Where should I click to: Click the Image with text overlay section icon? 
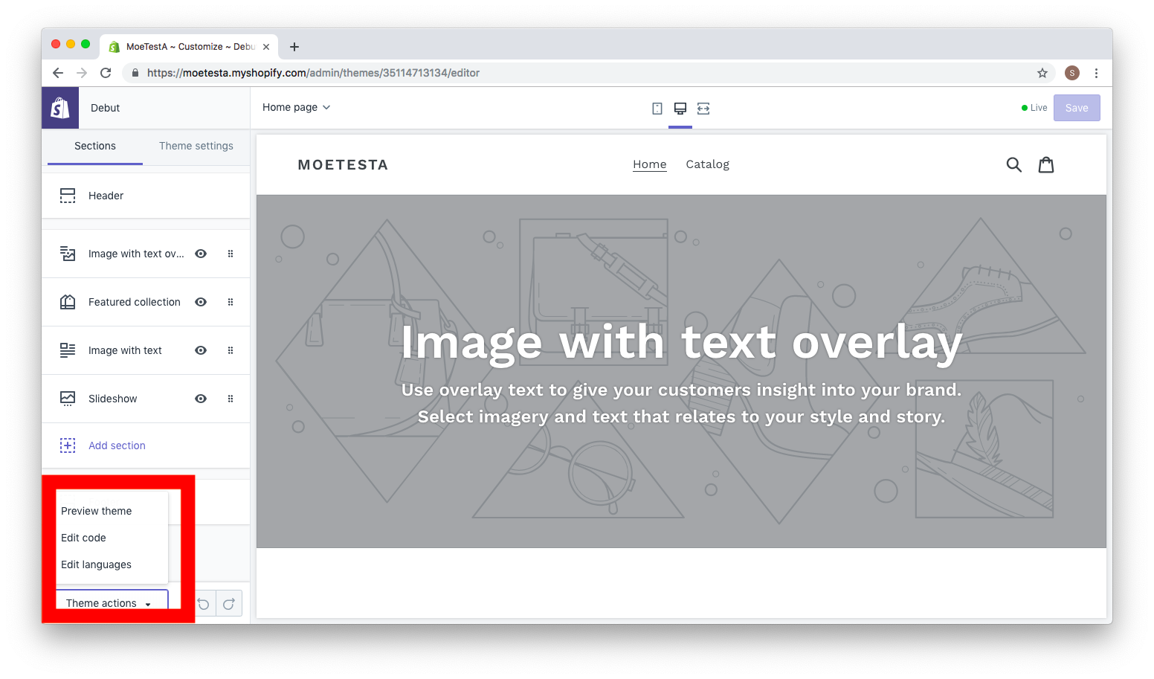coord(68,254)
